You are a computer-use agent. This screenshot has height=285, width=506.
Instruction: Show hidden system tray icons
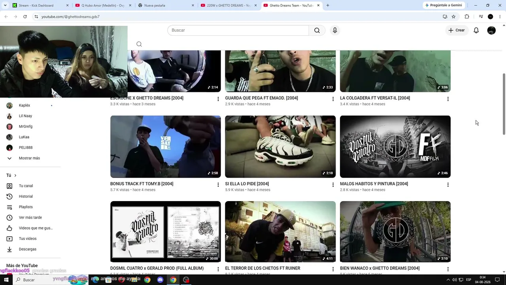pyautogui.click(x=448, y=280)
